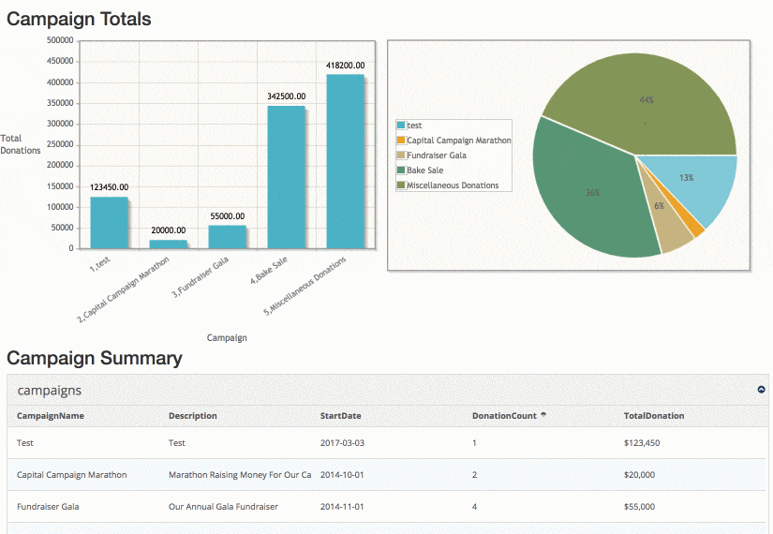Click the Capital Campaign Marathon legend swatch
773x534 pixels.
click(401, 140)
